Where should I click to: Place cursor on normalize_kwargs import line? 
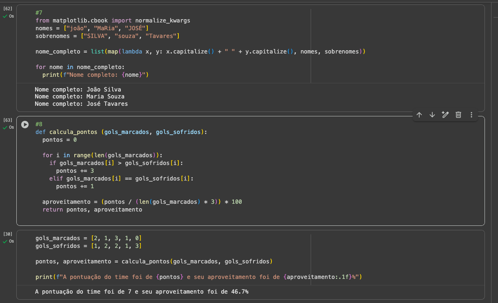coord(113,20)
